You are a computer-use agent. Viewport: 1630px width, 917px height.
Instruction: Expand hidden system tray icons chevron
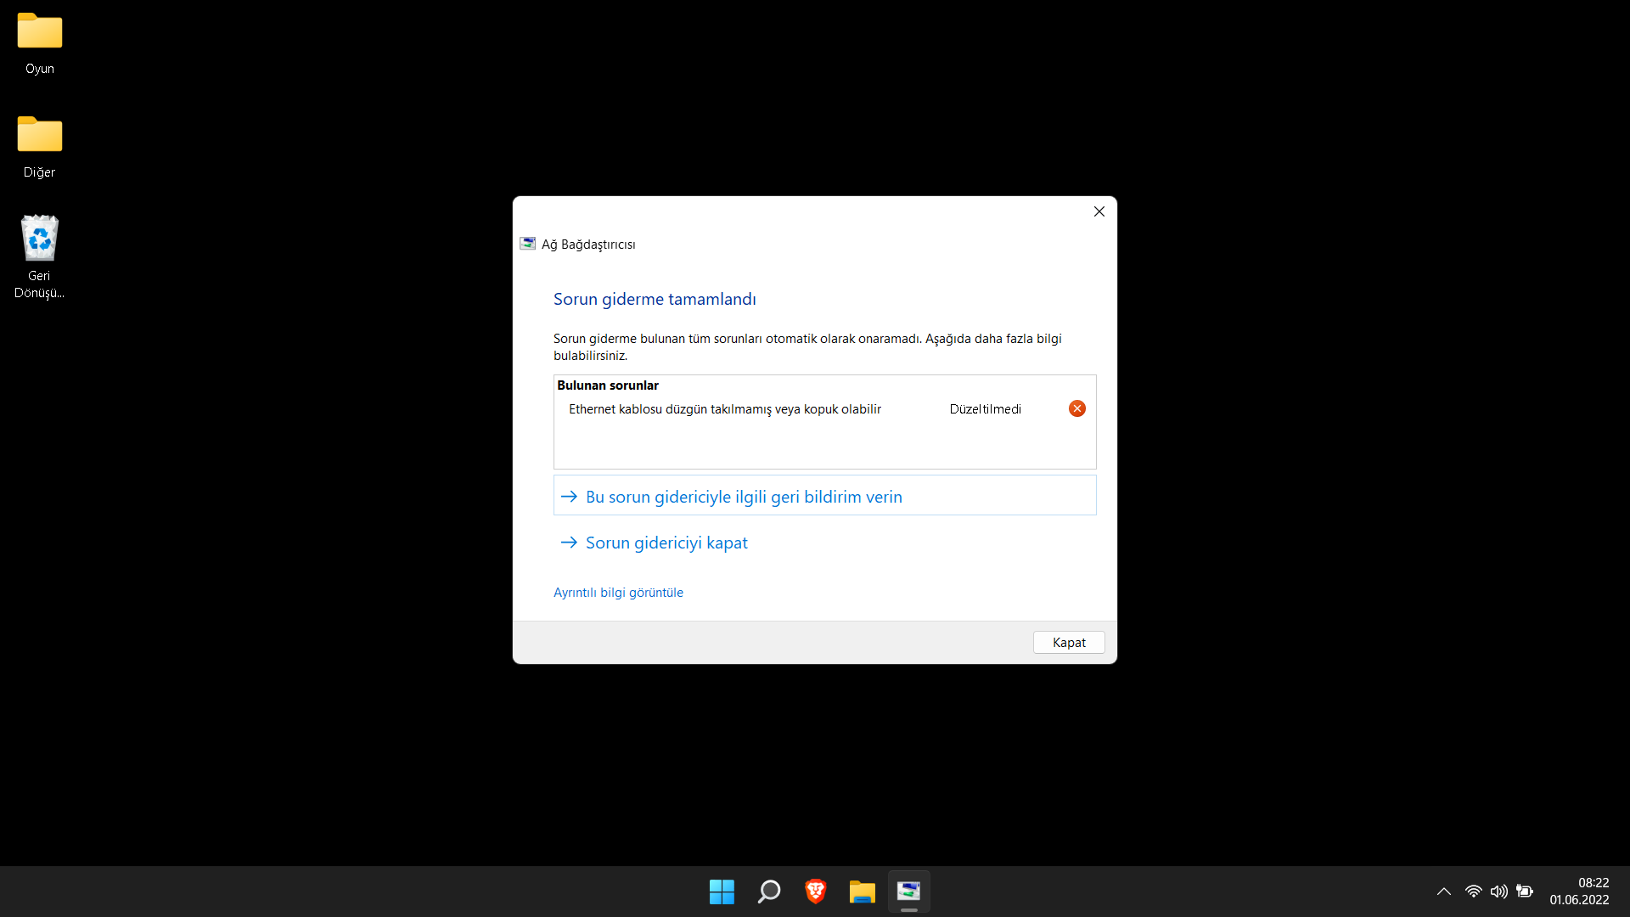point(1444,892)
